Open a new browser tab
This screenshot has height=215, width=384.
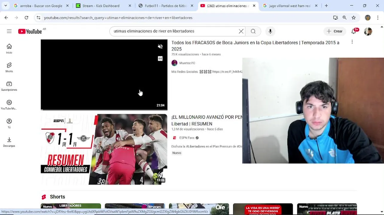tap(326, 6)
